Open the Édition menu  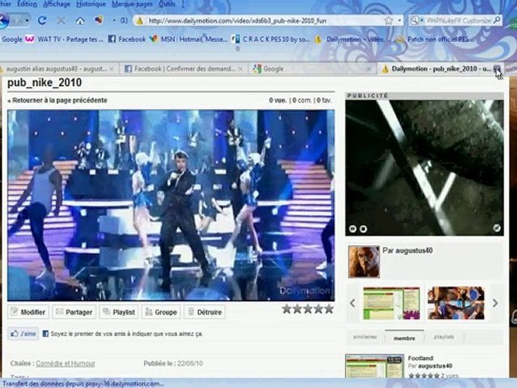tap(27, 4)
